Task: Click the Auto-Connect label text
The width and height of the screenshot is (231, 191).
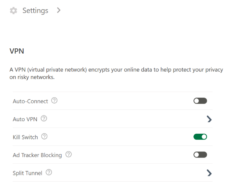Action: pyautogui.click(x=30, y=101)
